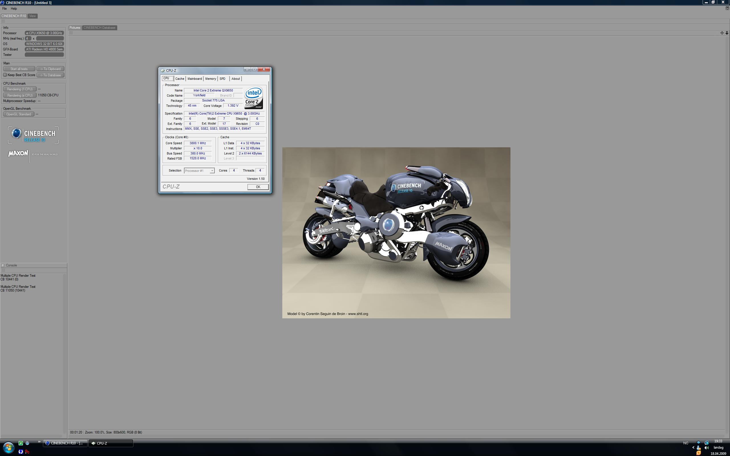Image resolution: width=730 pixels, height=456 pixels.
Task: Open the blue arrows quick launch icon
Action: point(21,451)
